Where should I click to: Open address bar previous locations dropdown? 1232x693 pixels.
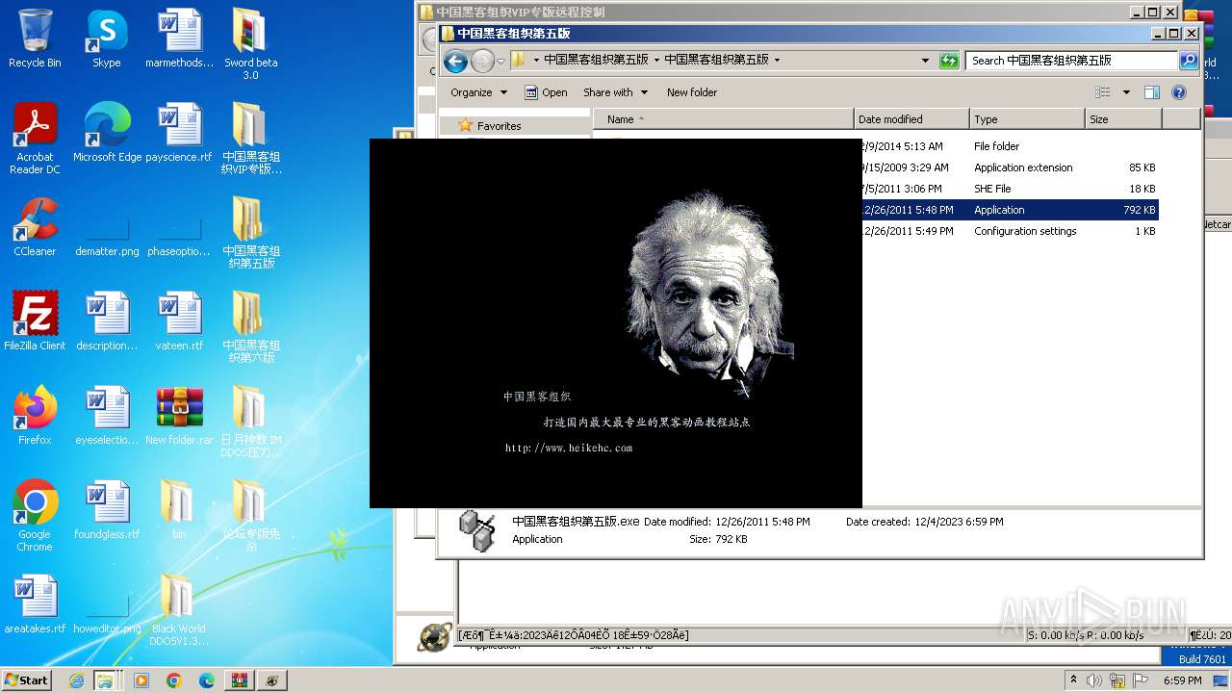pos(926,61)
